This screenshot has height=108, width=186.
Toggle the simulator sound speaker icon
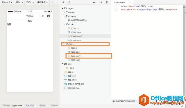[52, 2]
